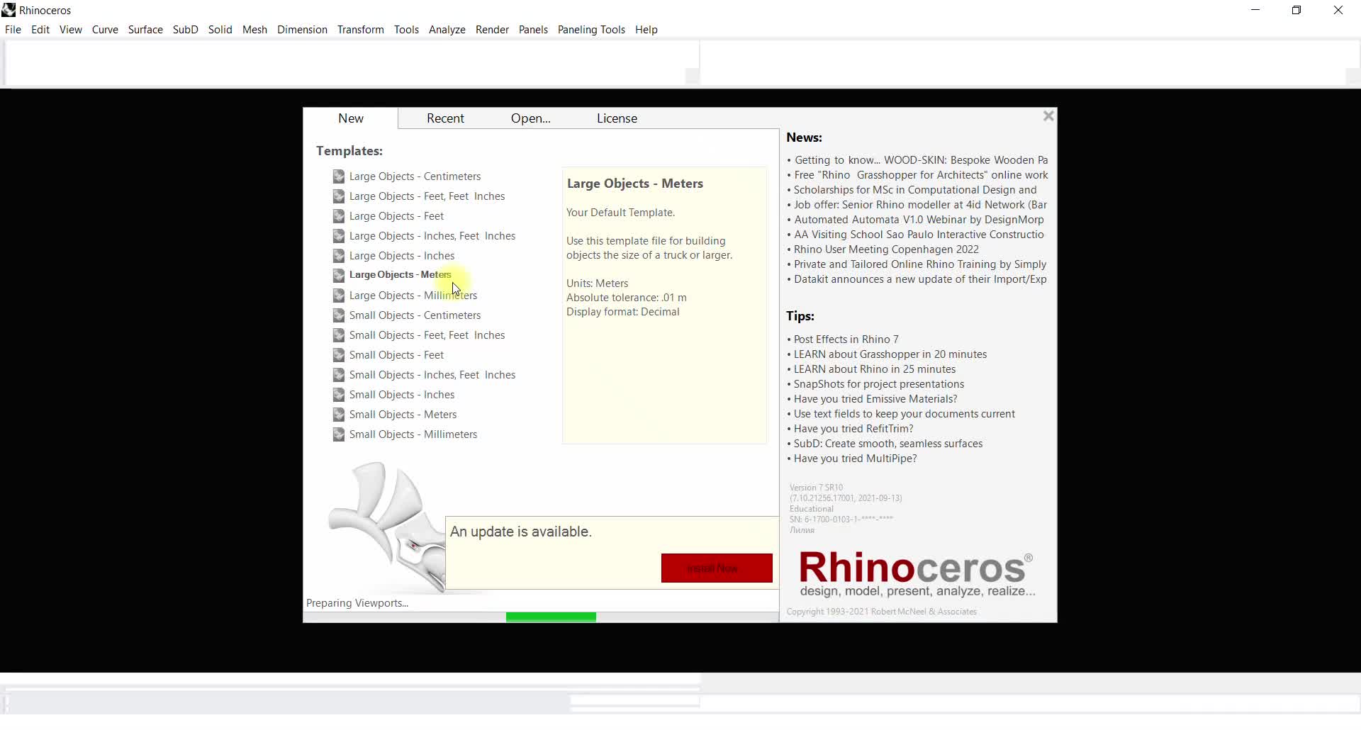Switch to the License tab
Viewport: 1361px width, 730px height.
[x=617, y=118]
